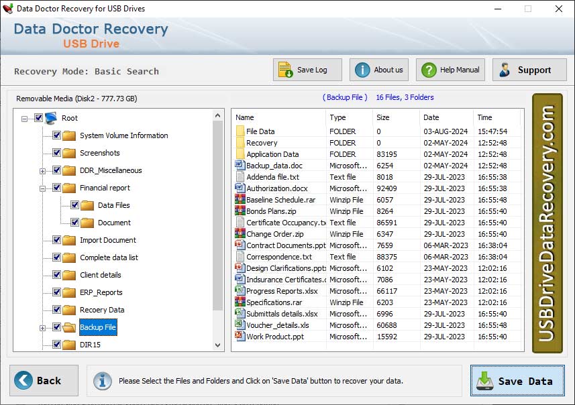This screenshot has height=405, width=575.
Task: Deselect the Root checkbox
Action: [x=38, y=116]
